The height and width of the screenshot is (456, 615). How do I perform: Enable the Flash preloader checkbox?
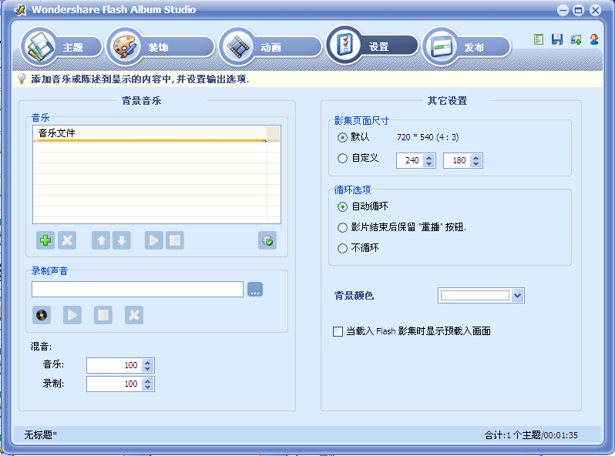point(338,332)
